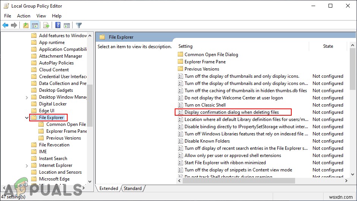This screenshot has width=357, height=201.
Task: Click the Up one level folder icon
Action: click(x=26, y=25)
